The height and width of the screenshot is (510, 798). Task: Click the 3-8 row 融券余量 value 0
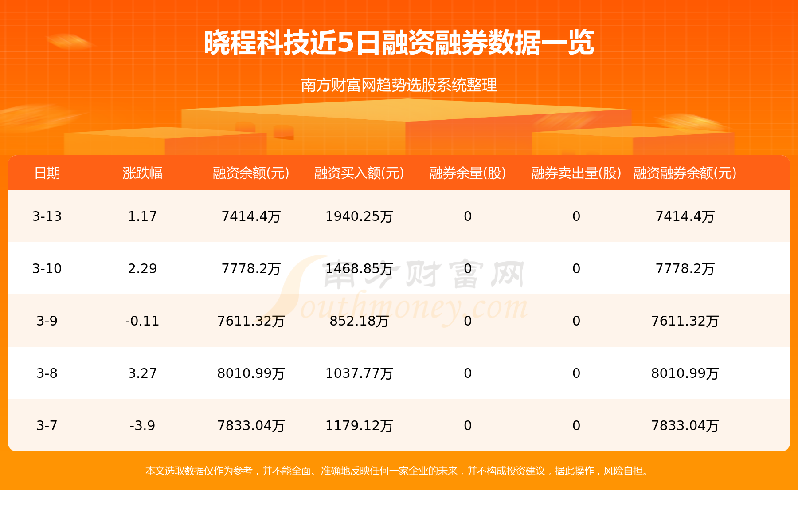tap(468, 373)
